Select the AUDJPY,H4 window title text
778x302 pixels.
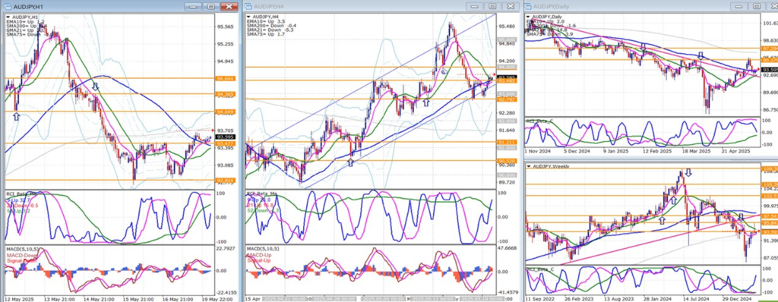click(269, 7)
